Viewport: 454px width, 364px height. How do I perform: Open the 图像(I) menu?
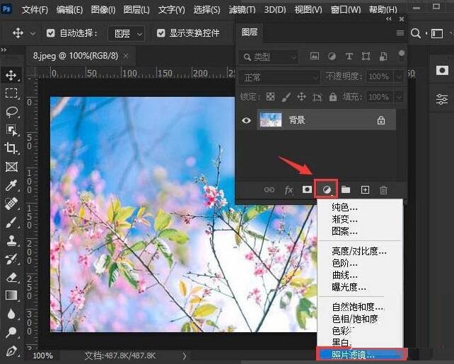click(103, 10)
